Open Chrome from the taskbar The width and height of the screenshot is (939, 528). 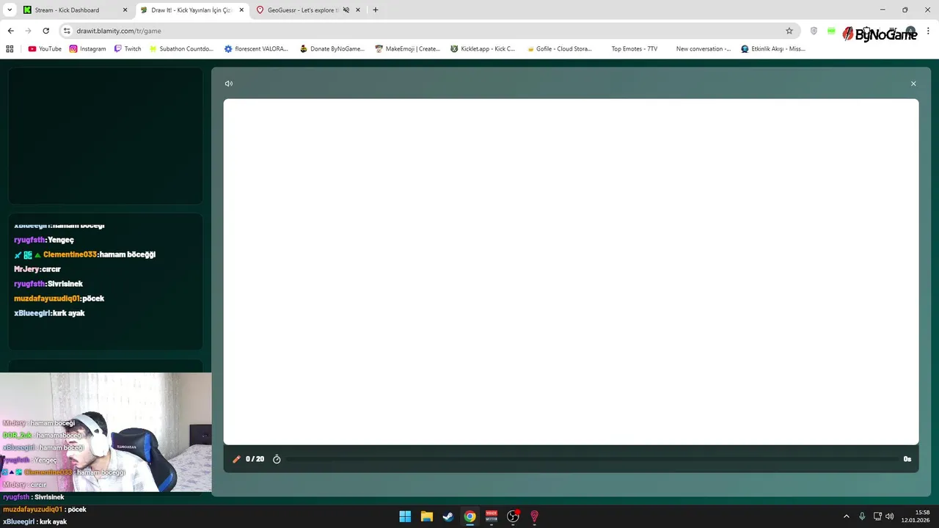click(469, 516)
